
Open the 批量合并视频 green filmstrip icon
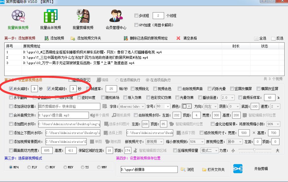tap(50, 16)
